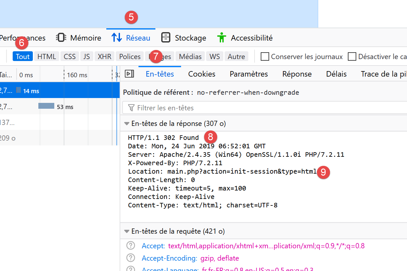Filter requests by XHR
Viewport: 407px width, 271px height.
pos(104,56)
